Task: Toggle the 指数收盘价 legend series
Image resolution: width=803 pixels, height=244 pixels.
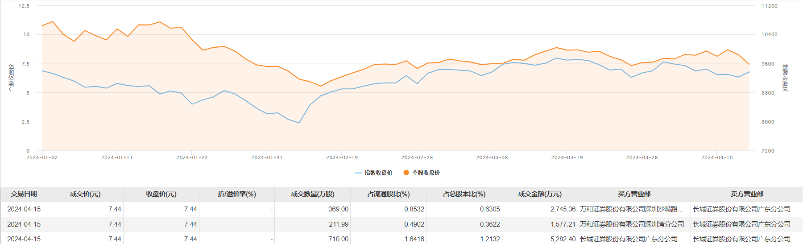Action: tap(374, 173)
